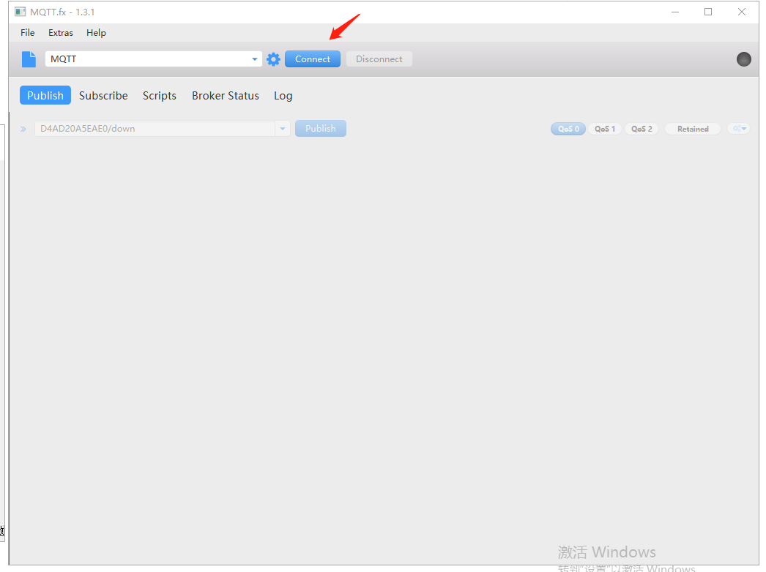Open the File menu
The image size is (766, 572).
[28, 33]
